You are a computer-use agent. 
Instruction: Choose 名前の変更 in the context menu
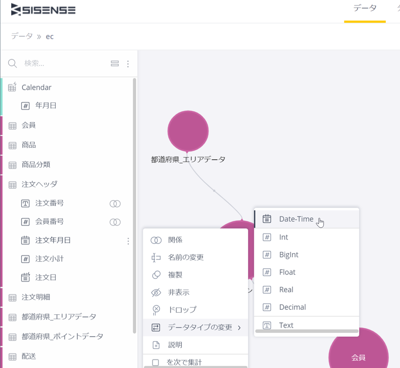[195, 257]
